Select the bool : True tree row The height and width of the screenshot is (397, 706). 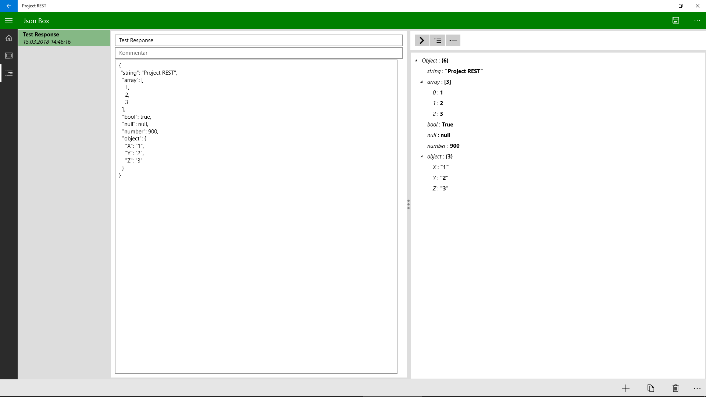coord(440,125)
